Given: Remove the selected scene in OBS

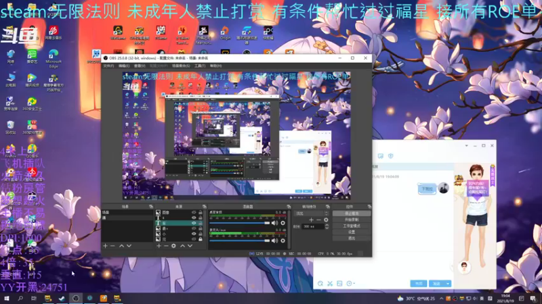Looking at the screenshot, I should tap(112, 246).
